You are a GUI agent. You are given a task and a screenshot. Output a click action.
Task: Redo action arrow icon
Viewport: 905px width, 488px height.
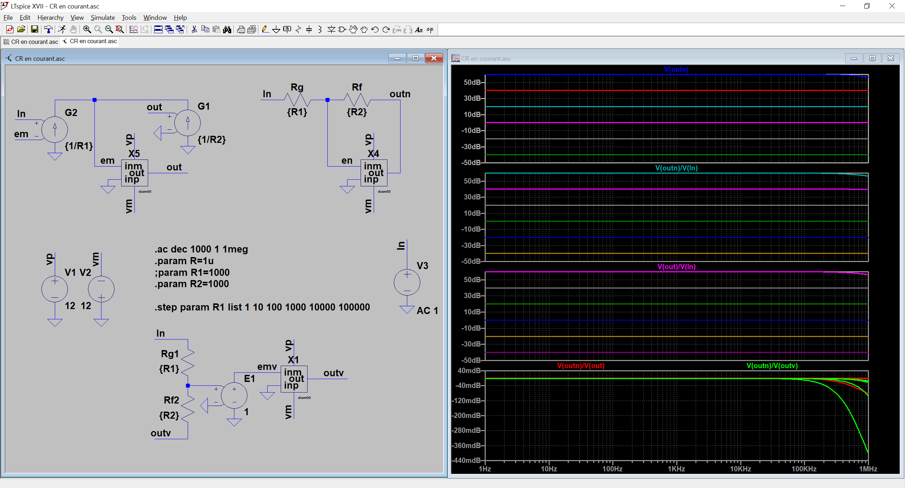(x=386, y=30)
